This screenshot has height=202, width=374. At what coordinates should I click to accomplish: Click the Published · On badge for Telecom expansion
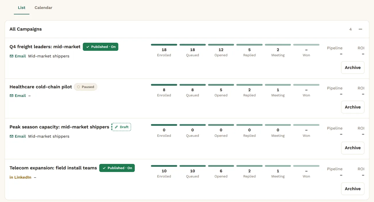[117, 168]
